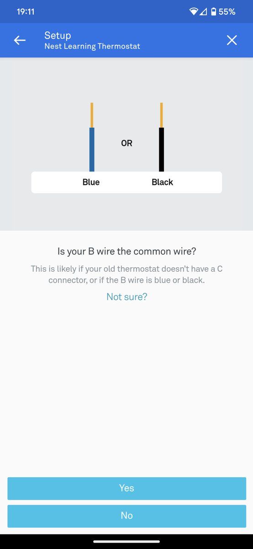Screen dimensions: 253x549
Task: Tap the "OR" text between wires
Action: [x=126, y=143]
